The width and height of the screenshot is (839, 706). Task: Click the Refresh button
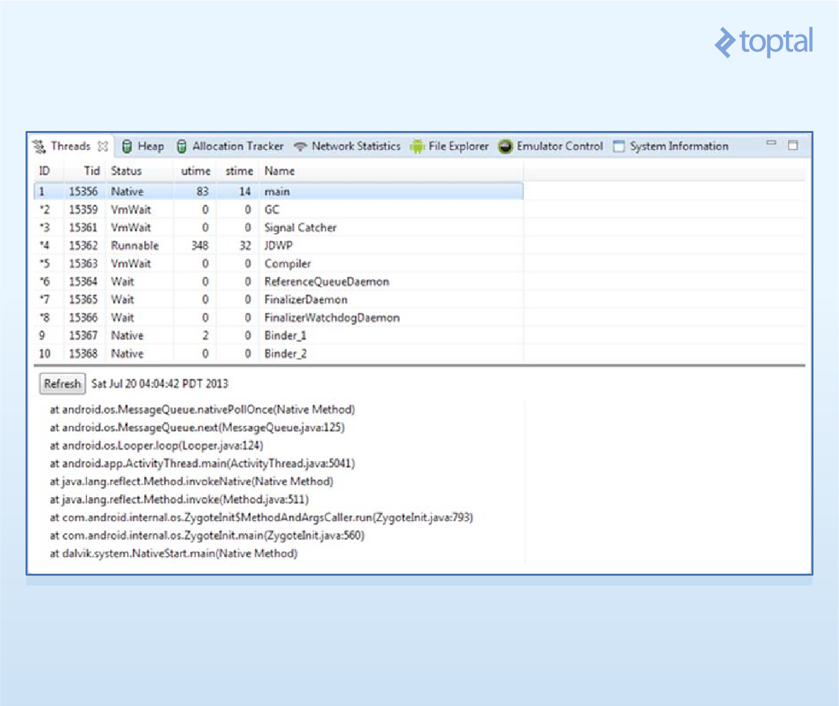tap(62, 384)
